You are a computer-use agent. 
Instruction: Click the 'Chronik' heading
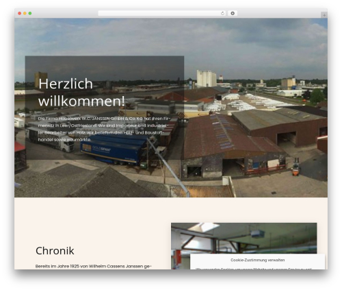pyautogui.click(x=55, y=251)
